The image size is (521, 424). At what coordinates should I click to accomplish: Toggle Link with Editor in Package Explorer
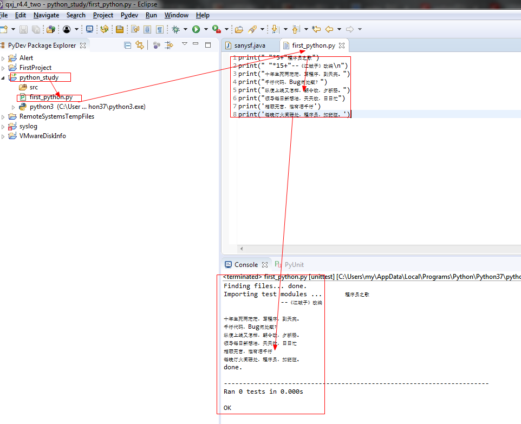140,45
